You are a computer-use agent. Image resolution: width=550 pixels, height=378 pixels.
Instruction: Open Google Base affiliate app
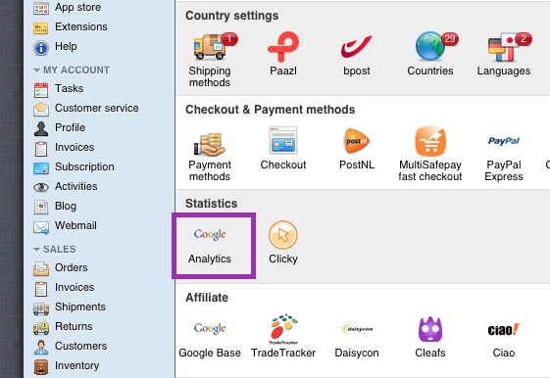tap(210, 337)
